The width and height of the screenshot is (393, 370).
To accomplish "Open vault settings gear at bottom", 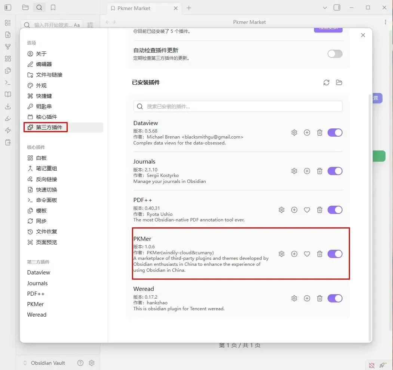I will coord(92,363).
